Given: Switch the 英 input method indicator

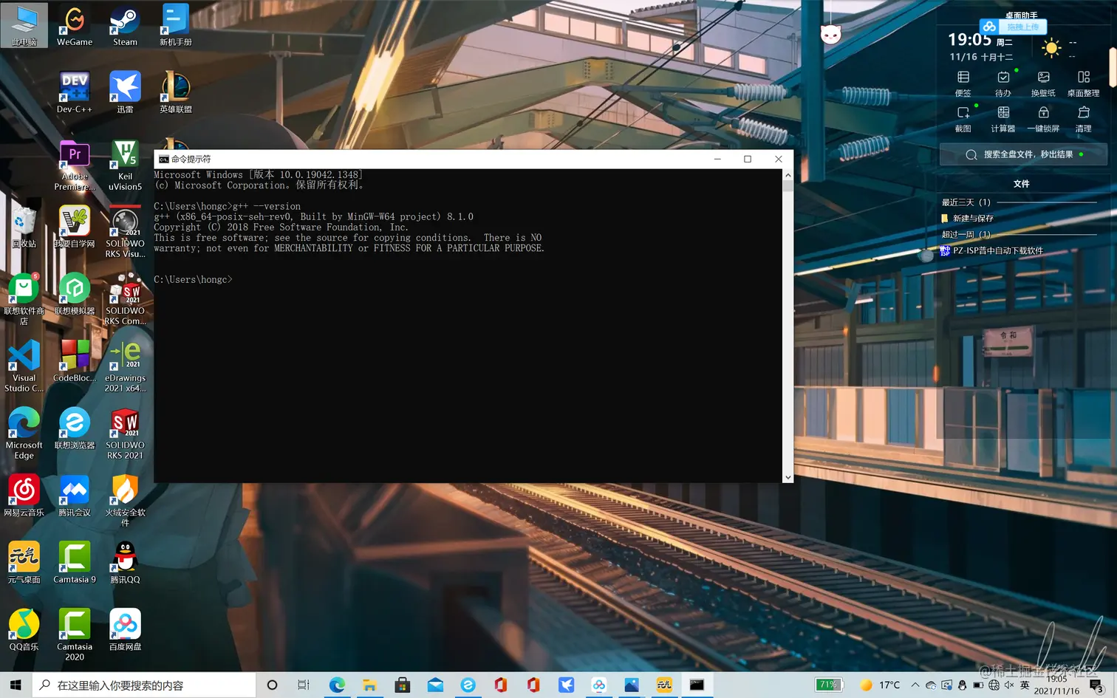Looking at the screenshot, I should [1025, 685].
